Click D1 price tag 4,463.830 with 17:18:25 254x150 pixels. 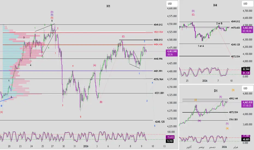click(x=247, y=104)
